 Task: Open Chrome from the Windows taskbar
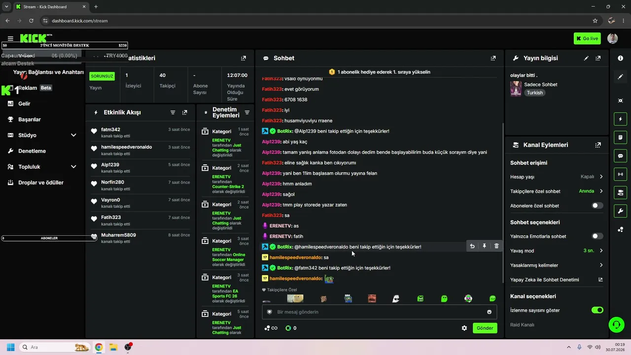(x=99, y=347)
